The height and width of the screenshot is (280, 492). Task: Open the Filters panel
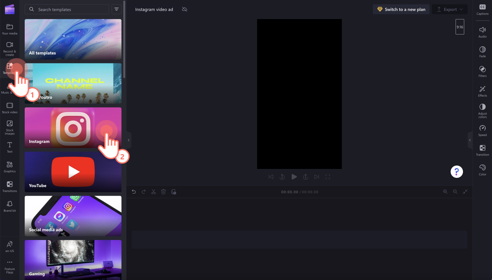pyautogui.click(x=482, y=72)
